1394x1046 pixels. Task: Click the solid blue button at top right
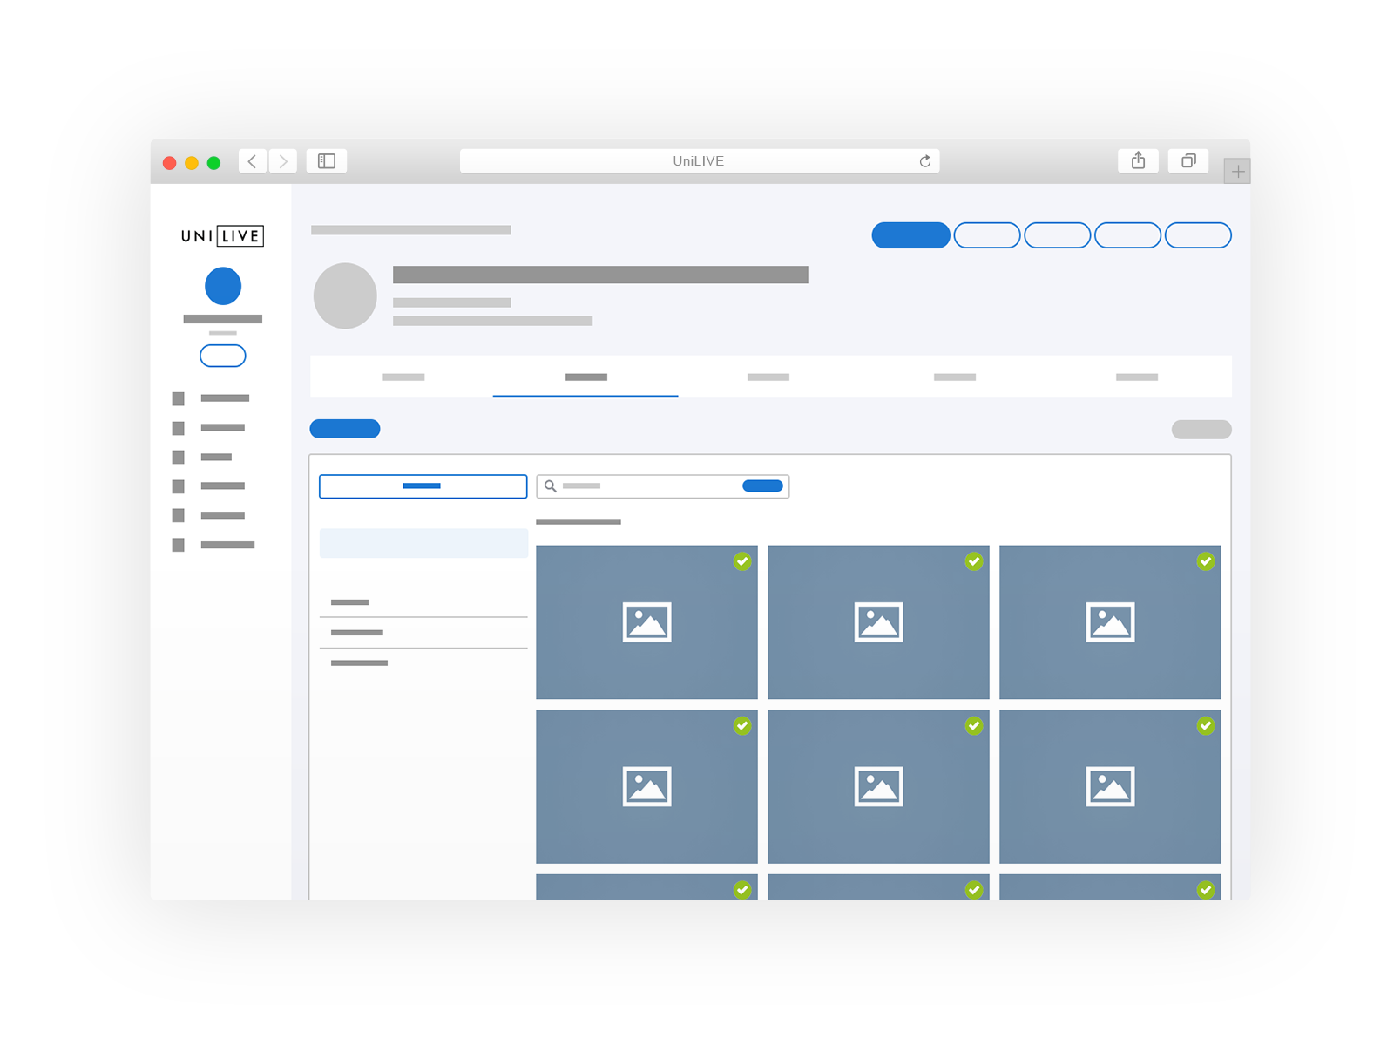(x=910, y=235)
